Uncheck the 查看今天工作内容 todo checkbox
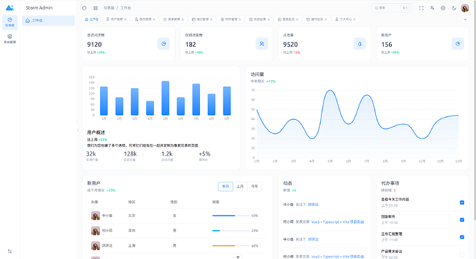Viewport: 476px width, 259px height. [x=462, y=203]
